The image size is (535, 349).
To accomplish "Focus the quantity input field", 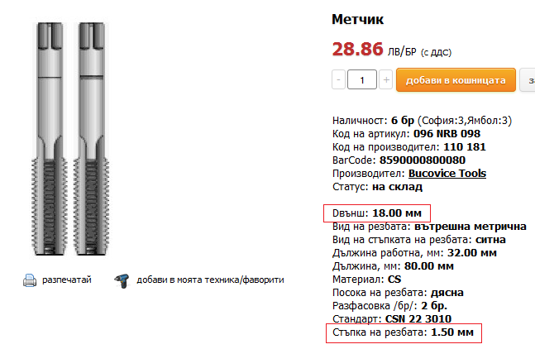I will click(362, 79).
